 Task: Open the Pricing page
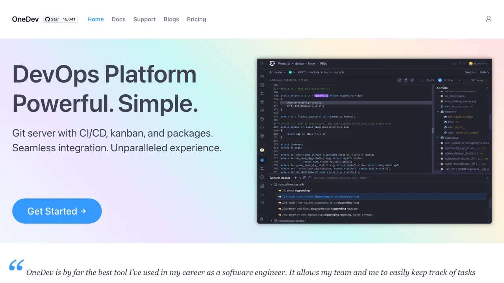click(196, 19)
